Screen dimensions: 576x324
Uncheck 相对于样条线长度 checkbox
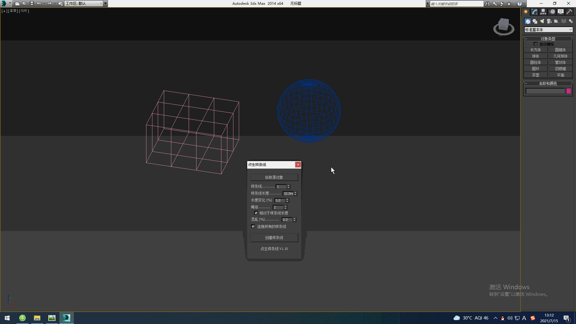click(x=256, y=213)
